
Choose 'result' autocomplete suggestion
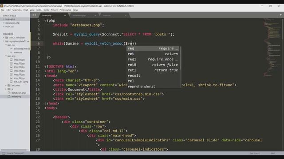153,76
